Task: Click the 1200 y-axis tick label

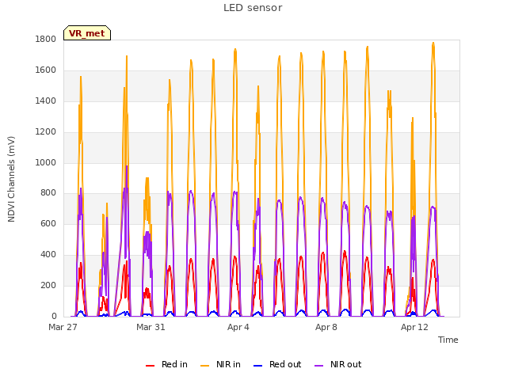Action: pyautogui.click(x=46, y=132)
